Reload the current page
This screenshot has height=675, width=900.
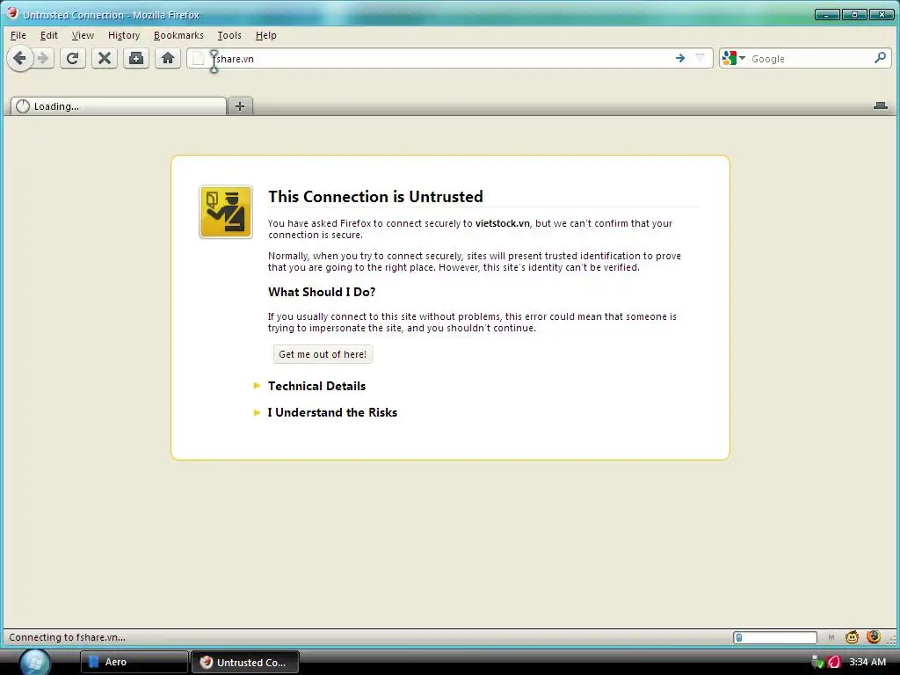[72, 59]
